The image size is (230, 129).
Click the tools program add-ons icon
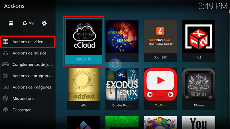point(5,76)
